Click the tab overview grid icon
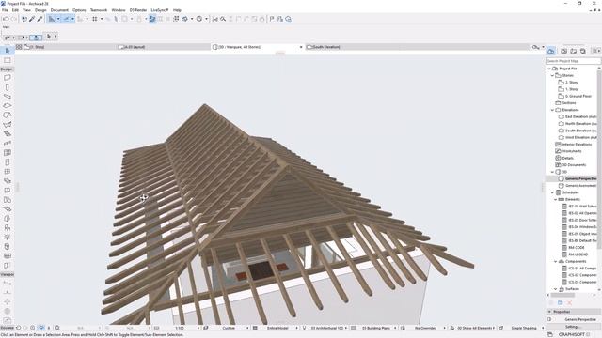Viewport: 602px width, 338px height. point(19,47)
